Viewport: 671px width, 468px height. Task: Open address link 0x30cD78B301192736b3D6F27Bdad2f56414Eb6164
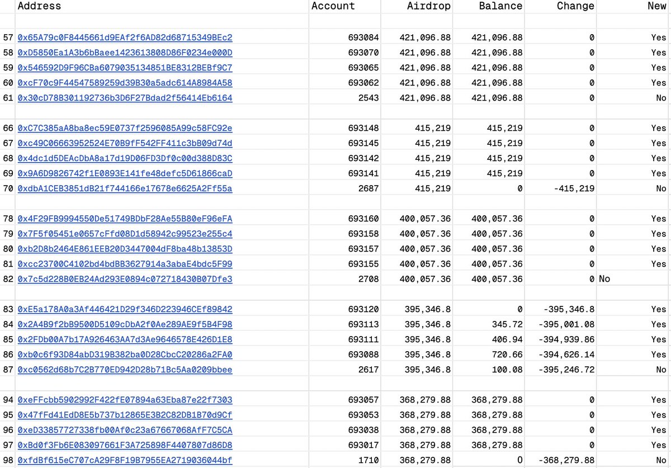[x=125, y=98]
